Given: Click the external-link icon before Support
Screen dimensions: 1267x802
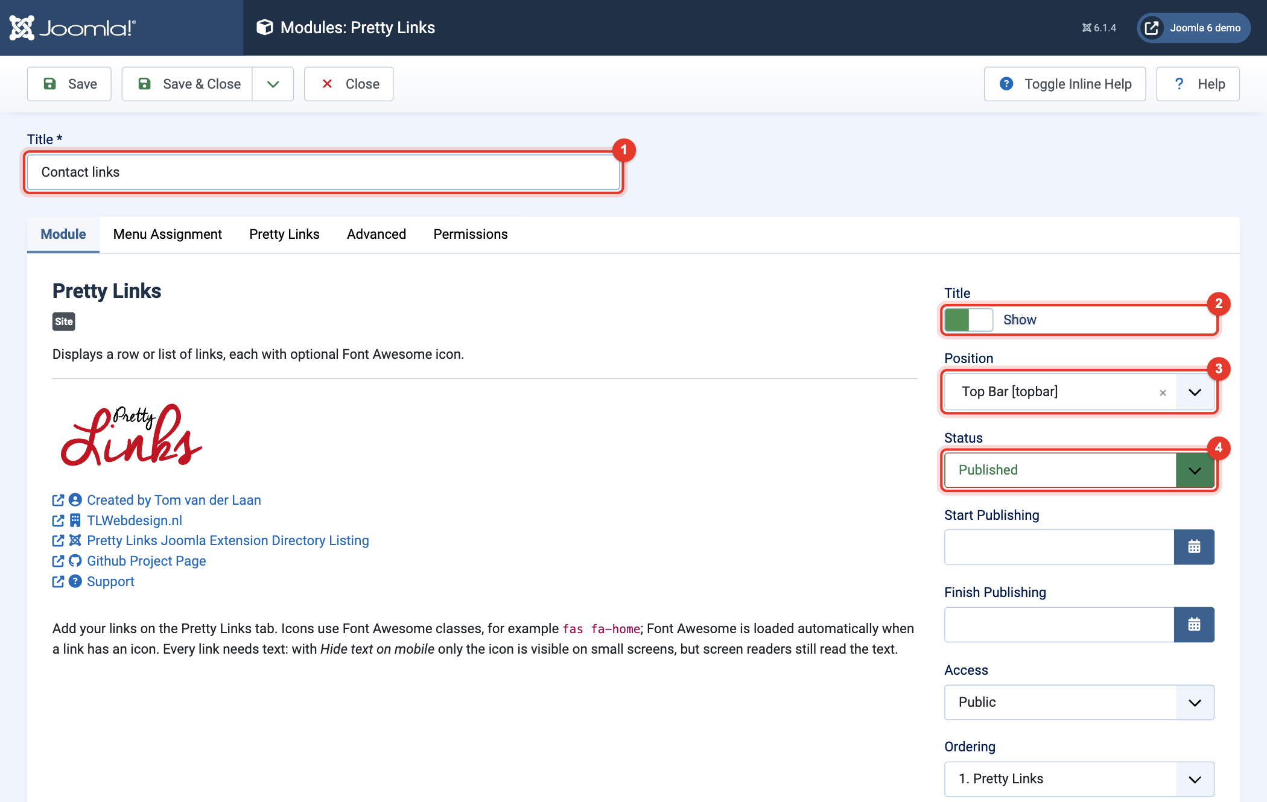Looking at the screenshot, I should (58, 582).
